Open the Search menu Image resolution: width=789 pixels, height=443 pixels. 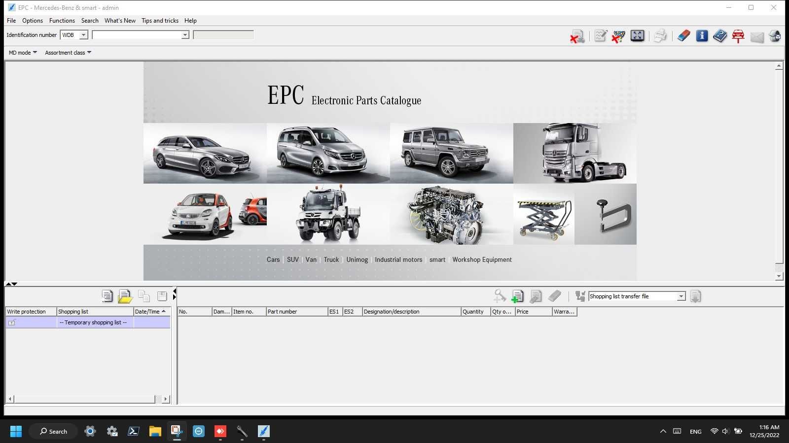(x=90, y=21)
